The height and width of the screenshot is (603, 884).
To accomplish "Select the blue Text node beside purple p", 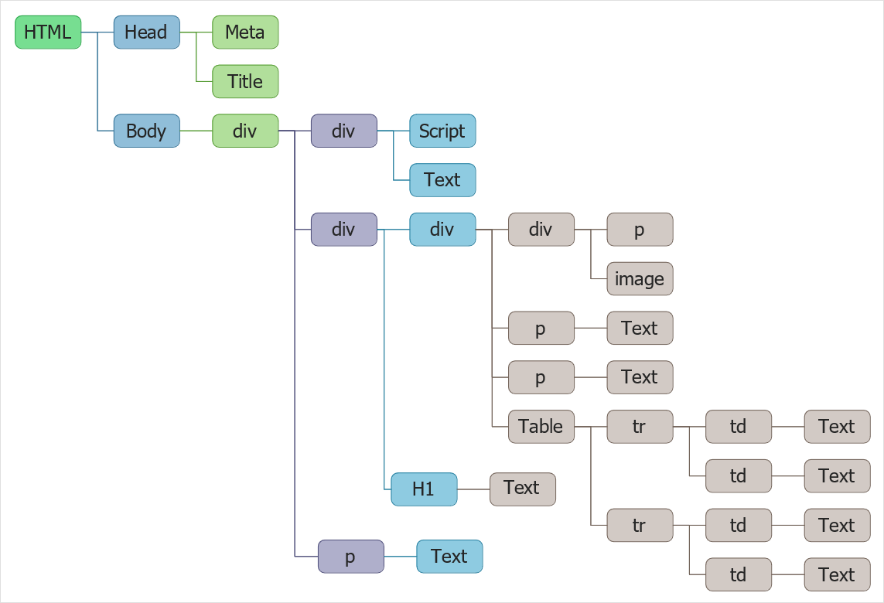I will pyautogui.click(x=449, y=556).
